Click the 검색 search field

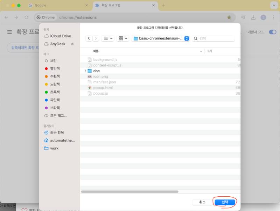tap(213, 38)
